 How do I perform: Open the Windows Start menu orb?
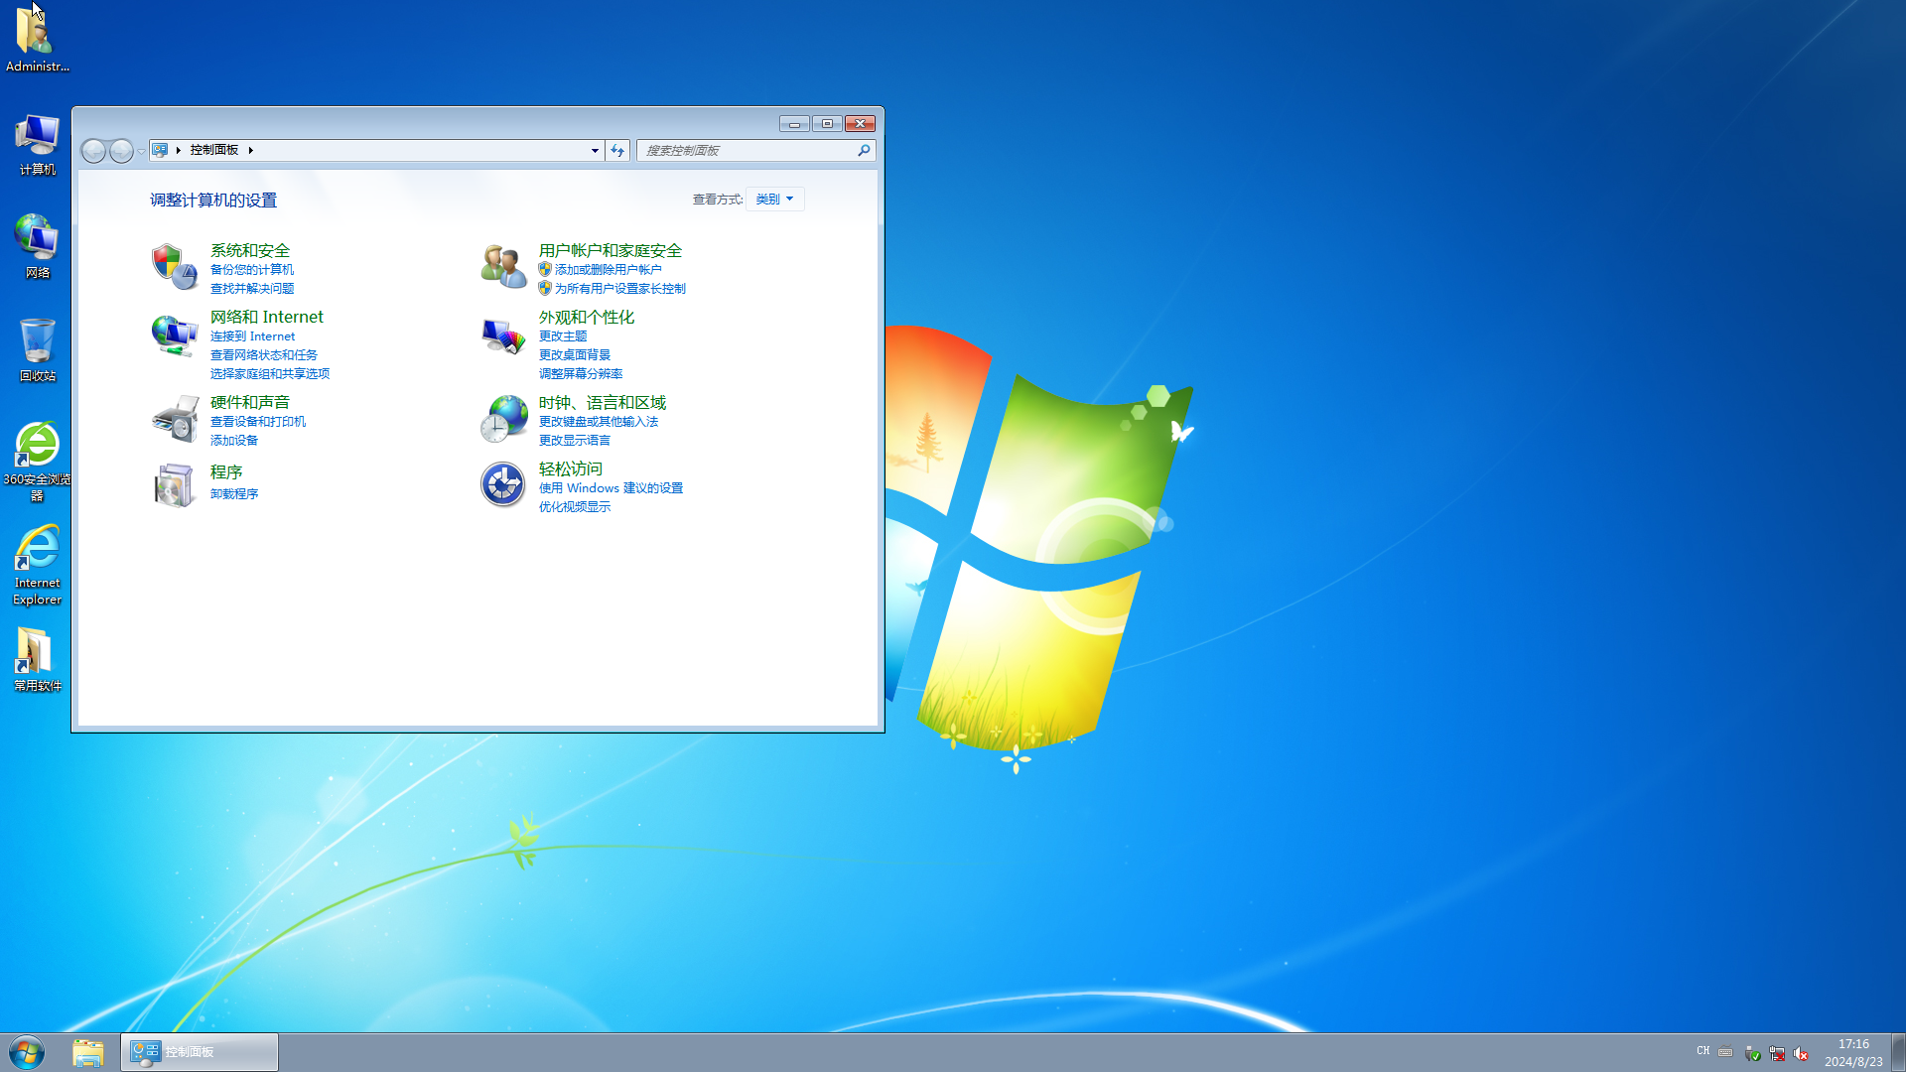[27, 1052]
